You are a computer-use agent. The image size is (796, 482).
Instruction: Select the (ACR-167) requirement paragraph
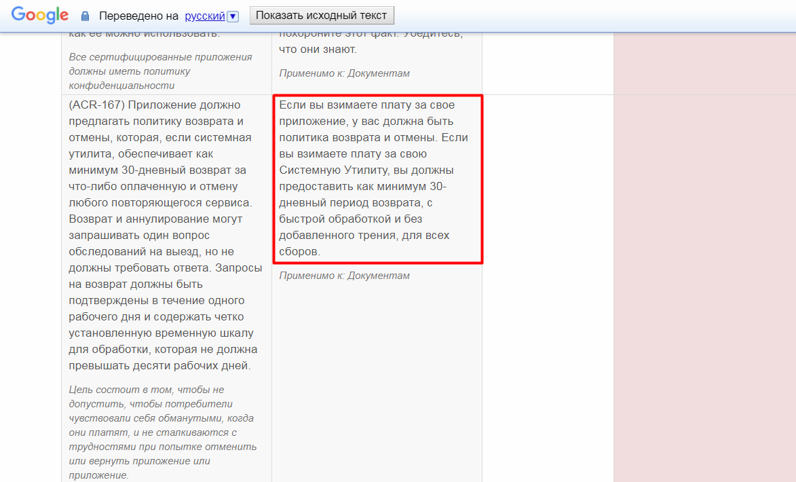[166, 235]
